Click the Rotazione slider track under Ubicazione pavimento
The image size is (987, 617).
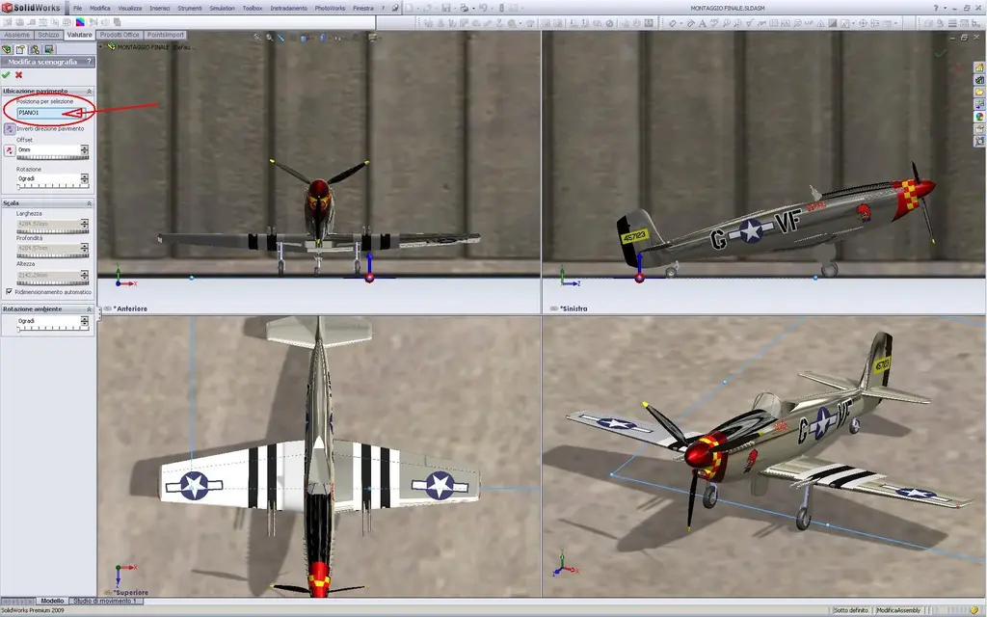coord(52,186)
